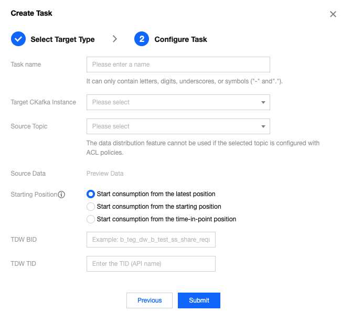Focus the TDW BID input field

click(x=151, y=240)
